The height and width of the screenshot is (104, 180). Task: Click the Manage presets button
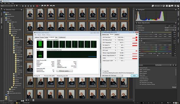(174, 87)
